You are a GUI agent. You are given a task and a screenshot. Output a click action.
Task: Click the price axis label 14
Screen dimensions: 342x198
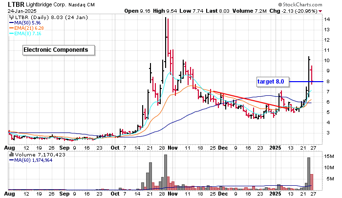(327, 20)
